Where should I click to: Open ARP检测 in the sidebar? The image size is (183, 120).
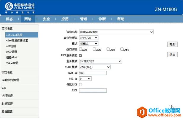11,46
